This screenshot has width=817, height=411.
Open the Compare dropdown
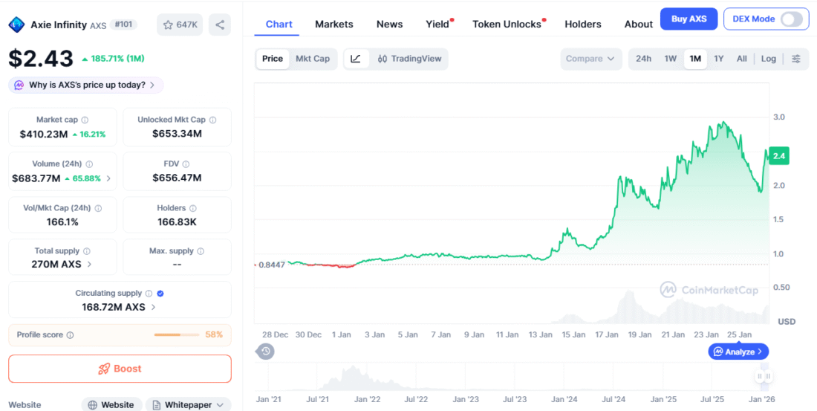point(590,59)
